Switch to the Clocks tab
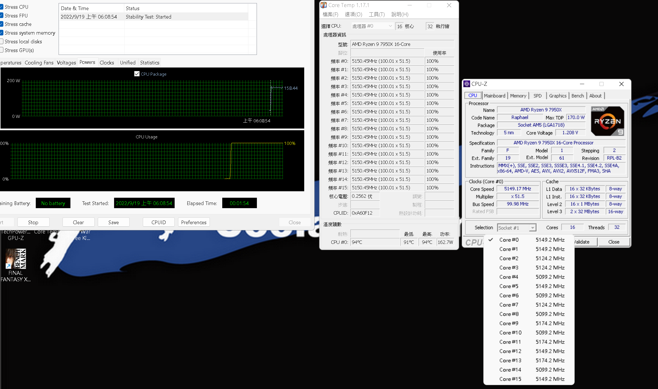658x389 pixels. click(x=107, y=63)
